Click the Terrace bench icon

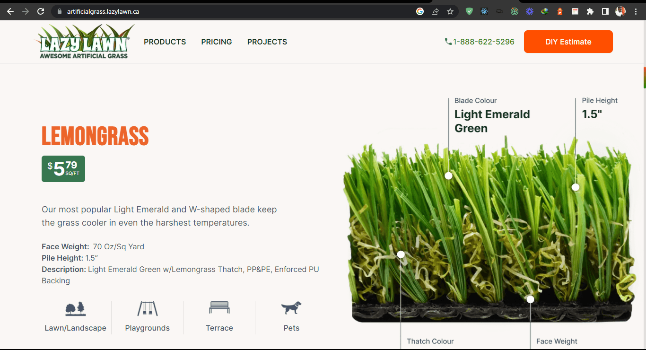tap(219, 308)
